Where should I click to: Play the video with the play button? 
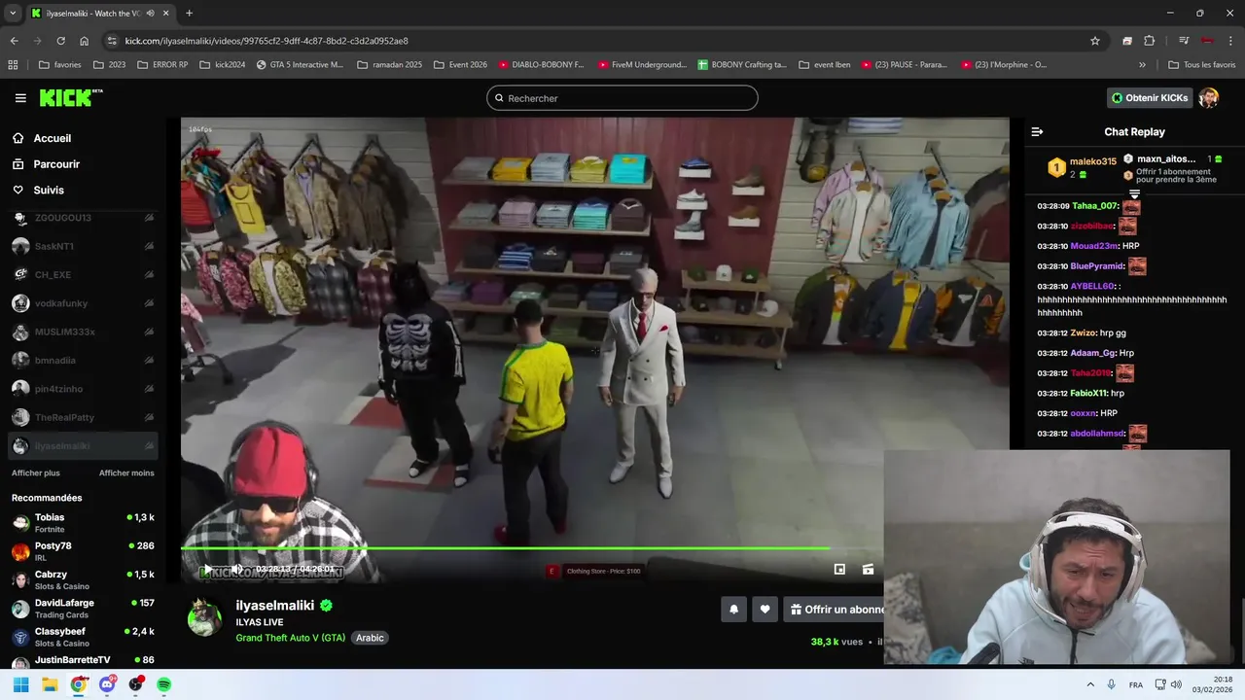207,570
